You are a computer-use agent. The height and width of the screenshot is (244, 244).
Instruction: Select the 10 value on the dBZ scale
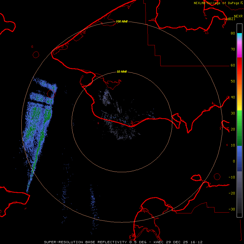233,145
